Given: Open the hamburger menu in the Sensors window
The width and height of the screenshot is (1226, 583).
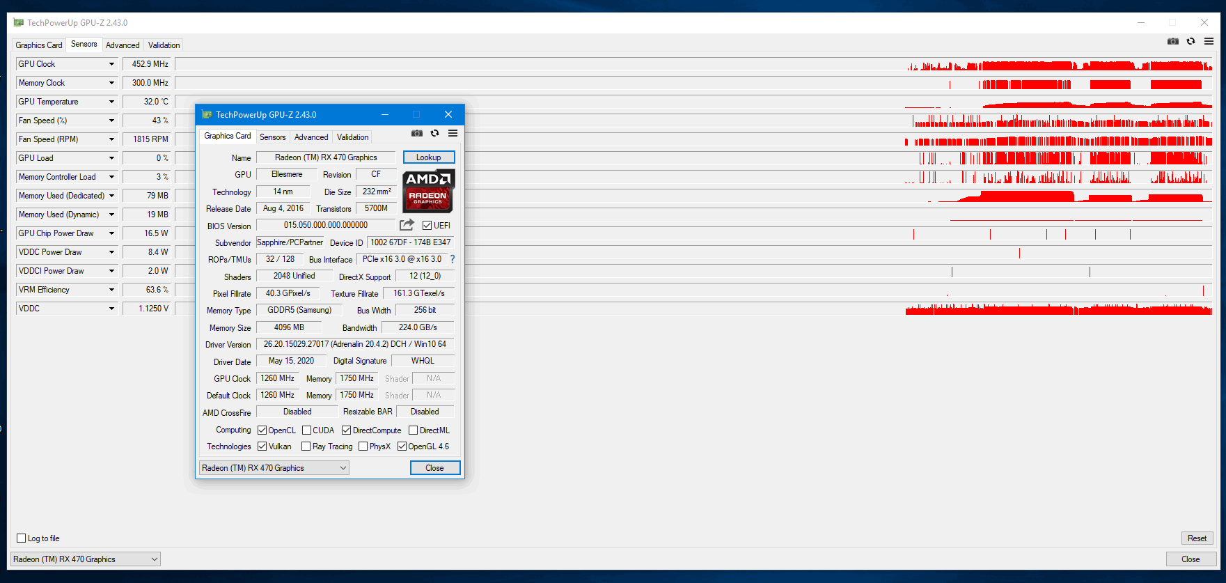Looking at the screenshot, I should coord(1209,41).
